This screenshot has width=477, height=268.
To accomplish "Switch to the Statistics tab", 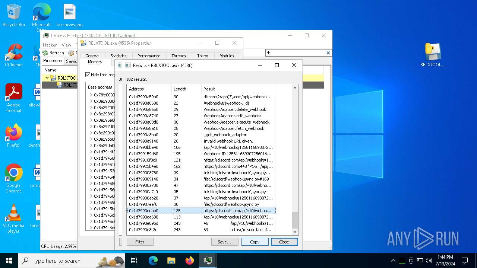I will click(x=119, y=56).
